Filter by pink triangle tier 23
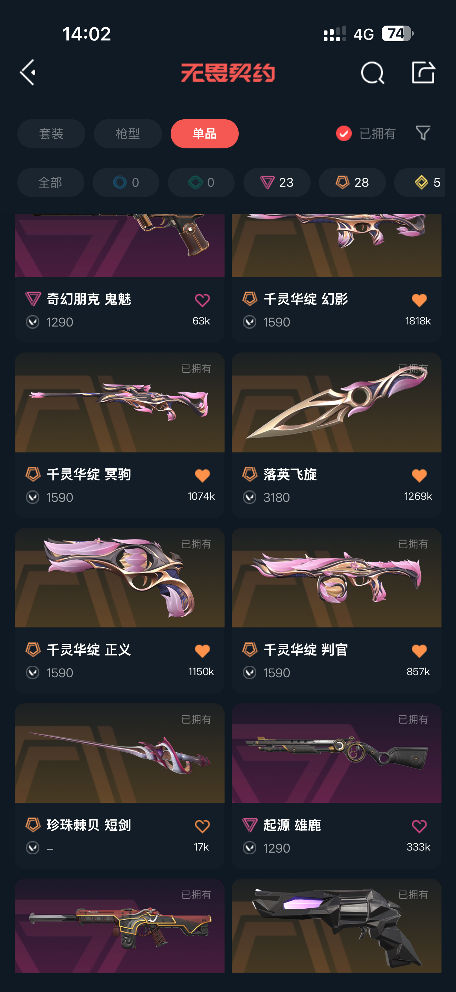The height and width of the screenshot is (992, 456). (277, 183)
